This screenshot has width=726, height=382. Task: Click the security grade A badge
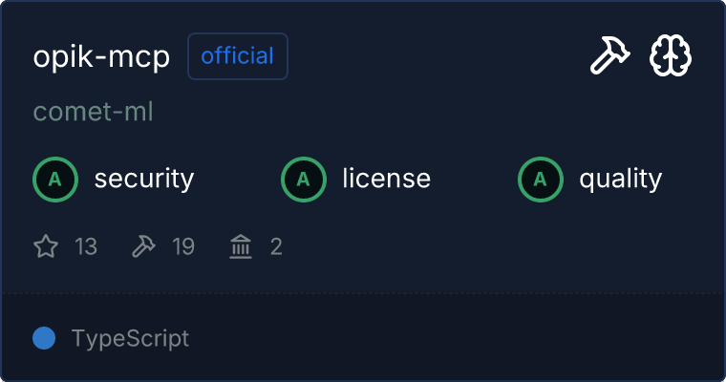pos(55,179)
